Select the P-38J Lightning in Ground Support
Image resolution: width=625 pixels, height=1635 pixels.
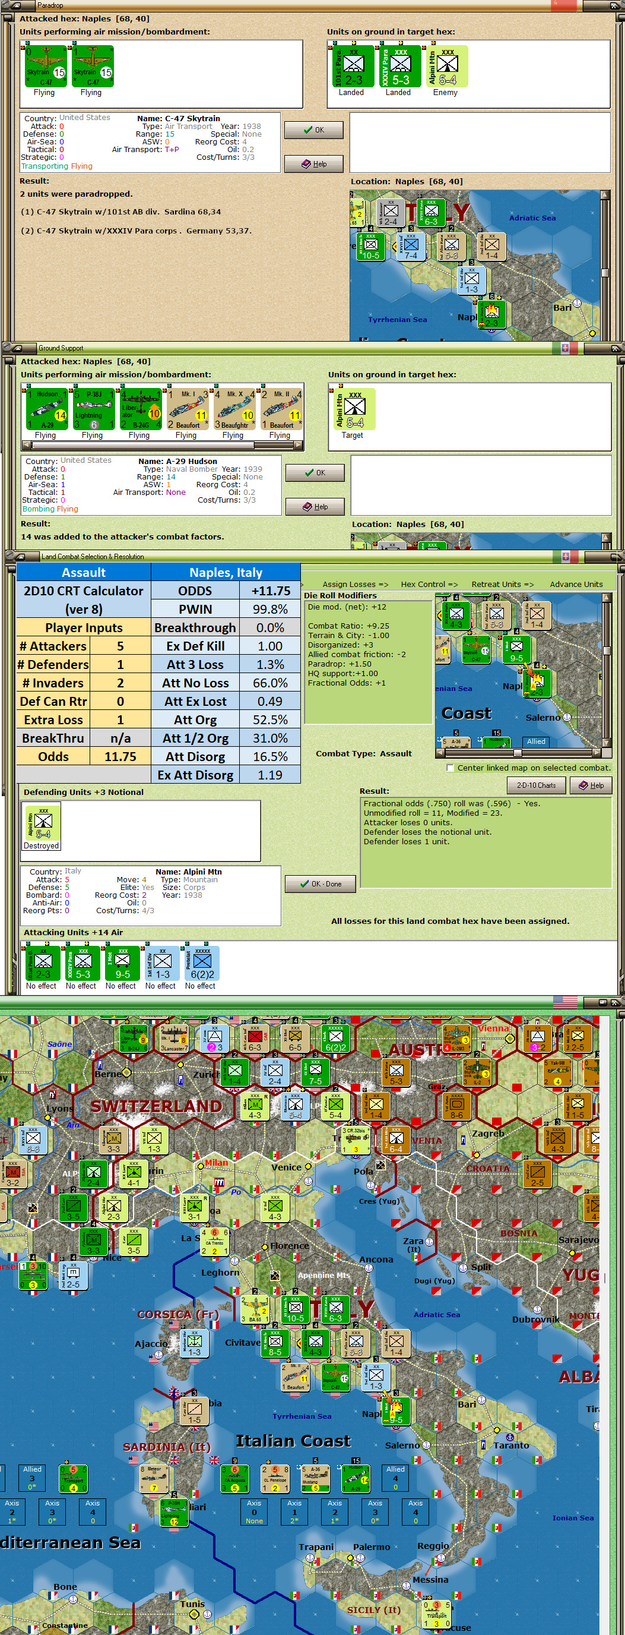[x=93, y=409]
